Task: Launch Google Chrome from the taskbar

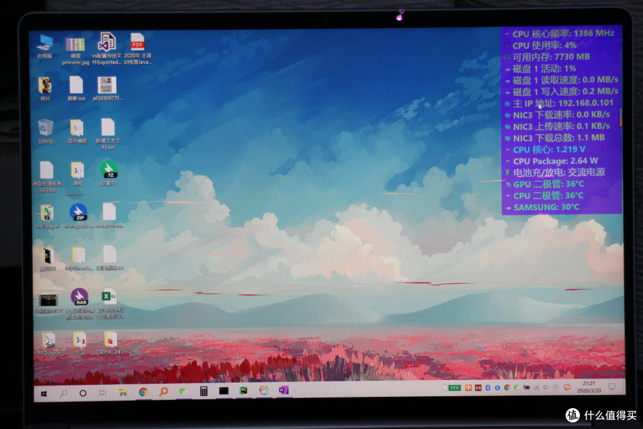Action: (x=143, y=392)
